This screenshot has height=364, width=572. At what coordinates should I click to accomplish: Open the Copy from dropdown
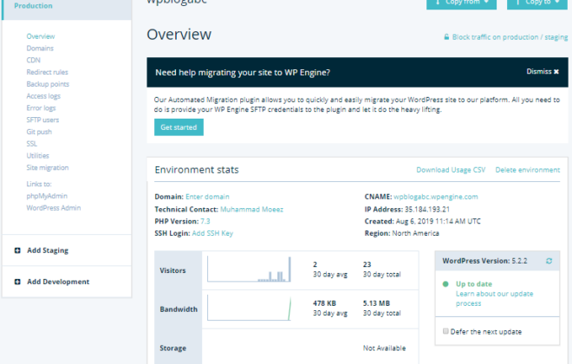[461, 3]
